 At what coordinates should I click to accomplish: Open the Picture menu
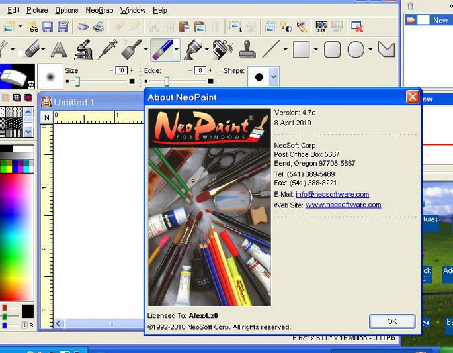click(x=37, y=10)
